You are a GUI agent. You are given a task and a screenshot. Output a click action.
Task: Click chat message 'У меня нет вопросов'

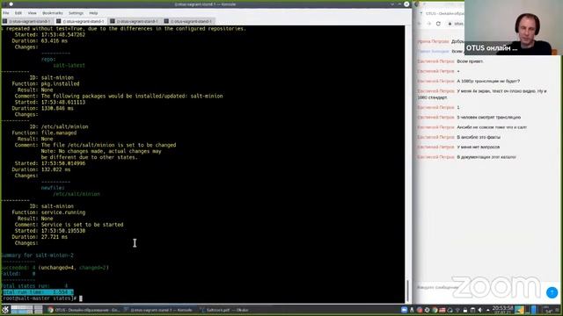pos(478,147)
